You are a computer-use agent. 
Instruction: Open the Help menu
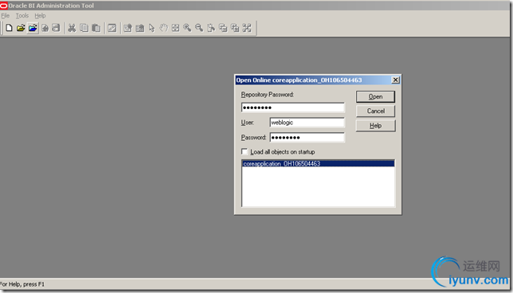41,16
